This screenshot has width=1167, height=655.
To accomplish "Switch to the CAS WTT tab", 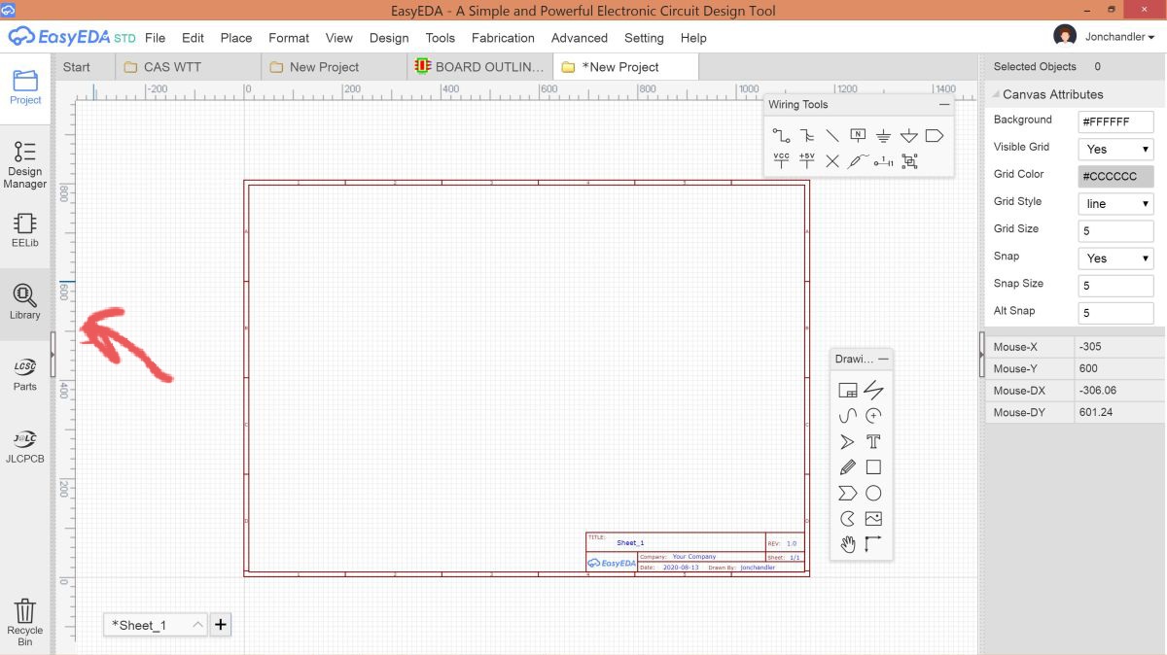I will tap(188, 67).
